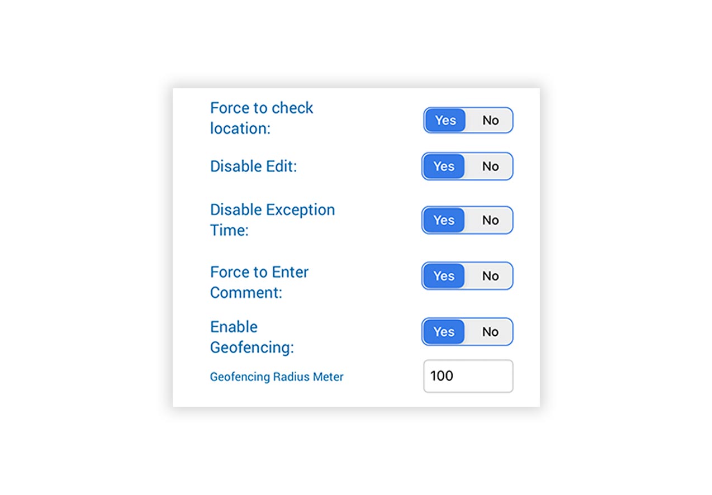Disable Geofencing by selecting No
The height and width of the screenshot is (495, 712).
click(490, 331)
